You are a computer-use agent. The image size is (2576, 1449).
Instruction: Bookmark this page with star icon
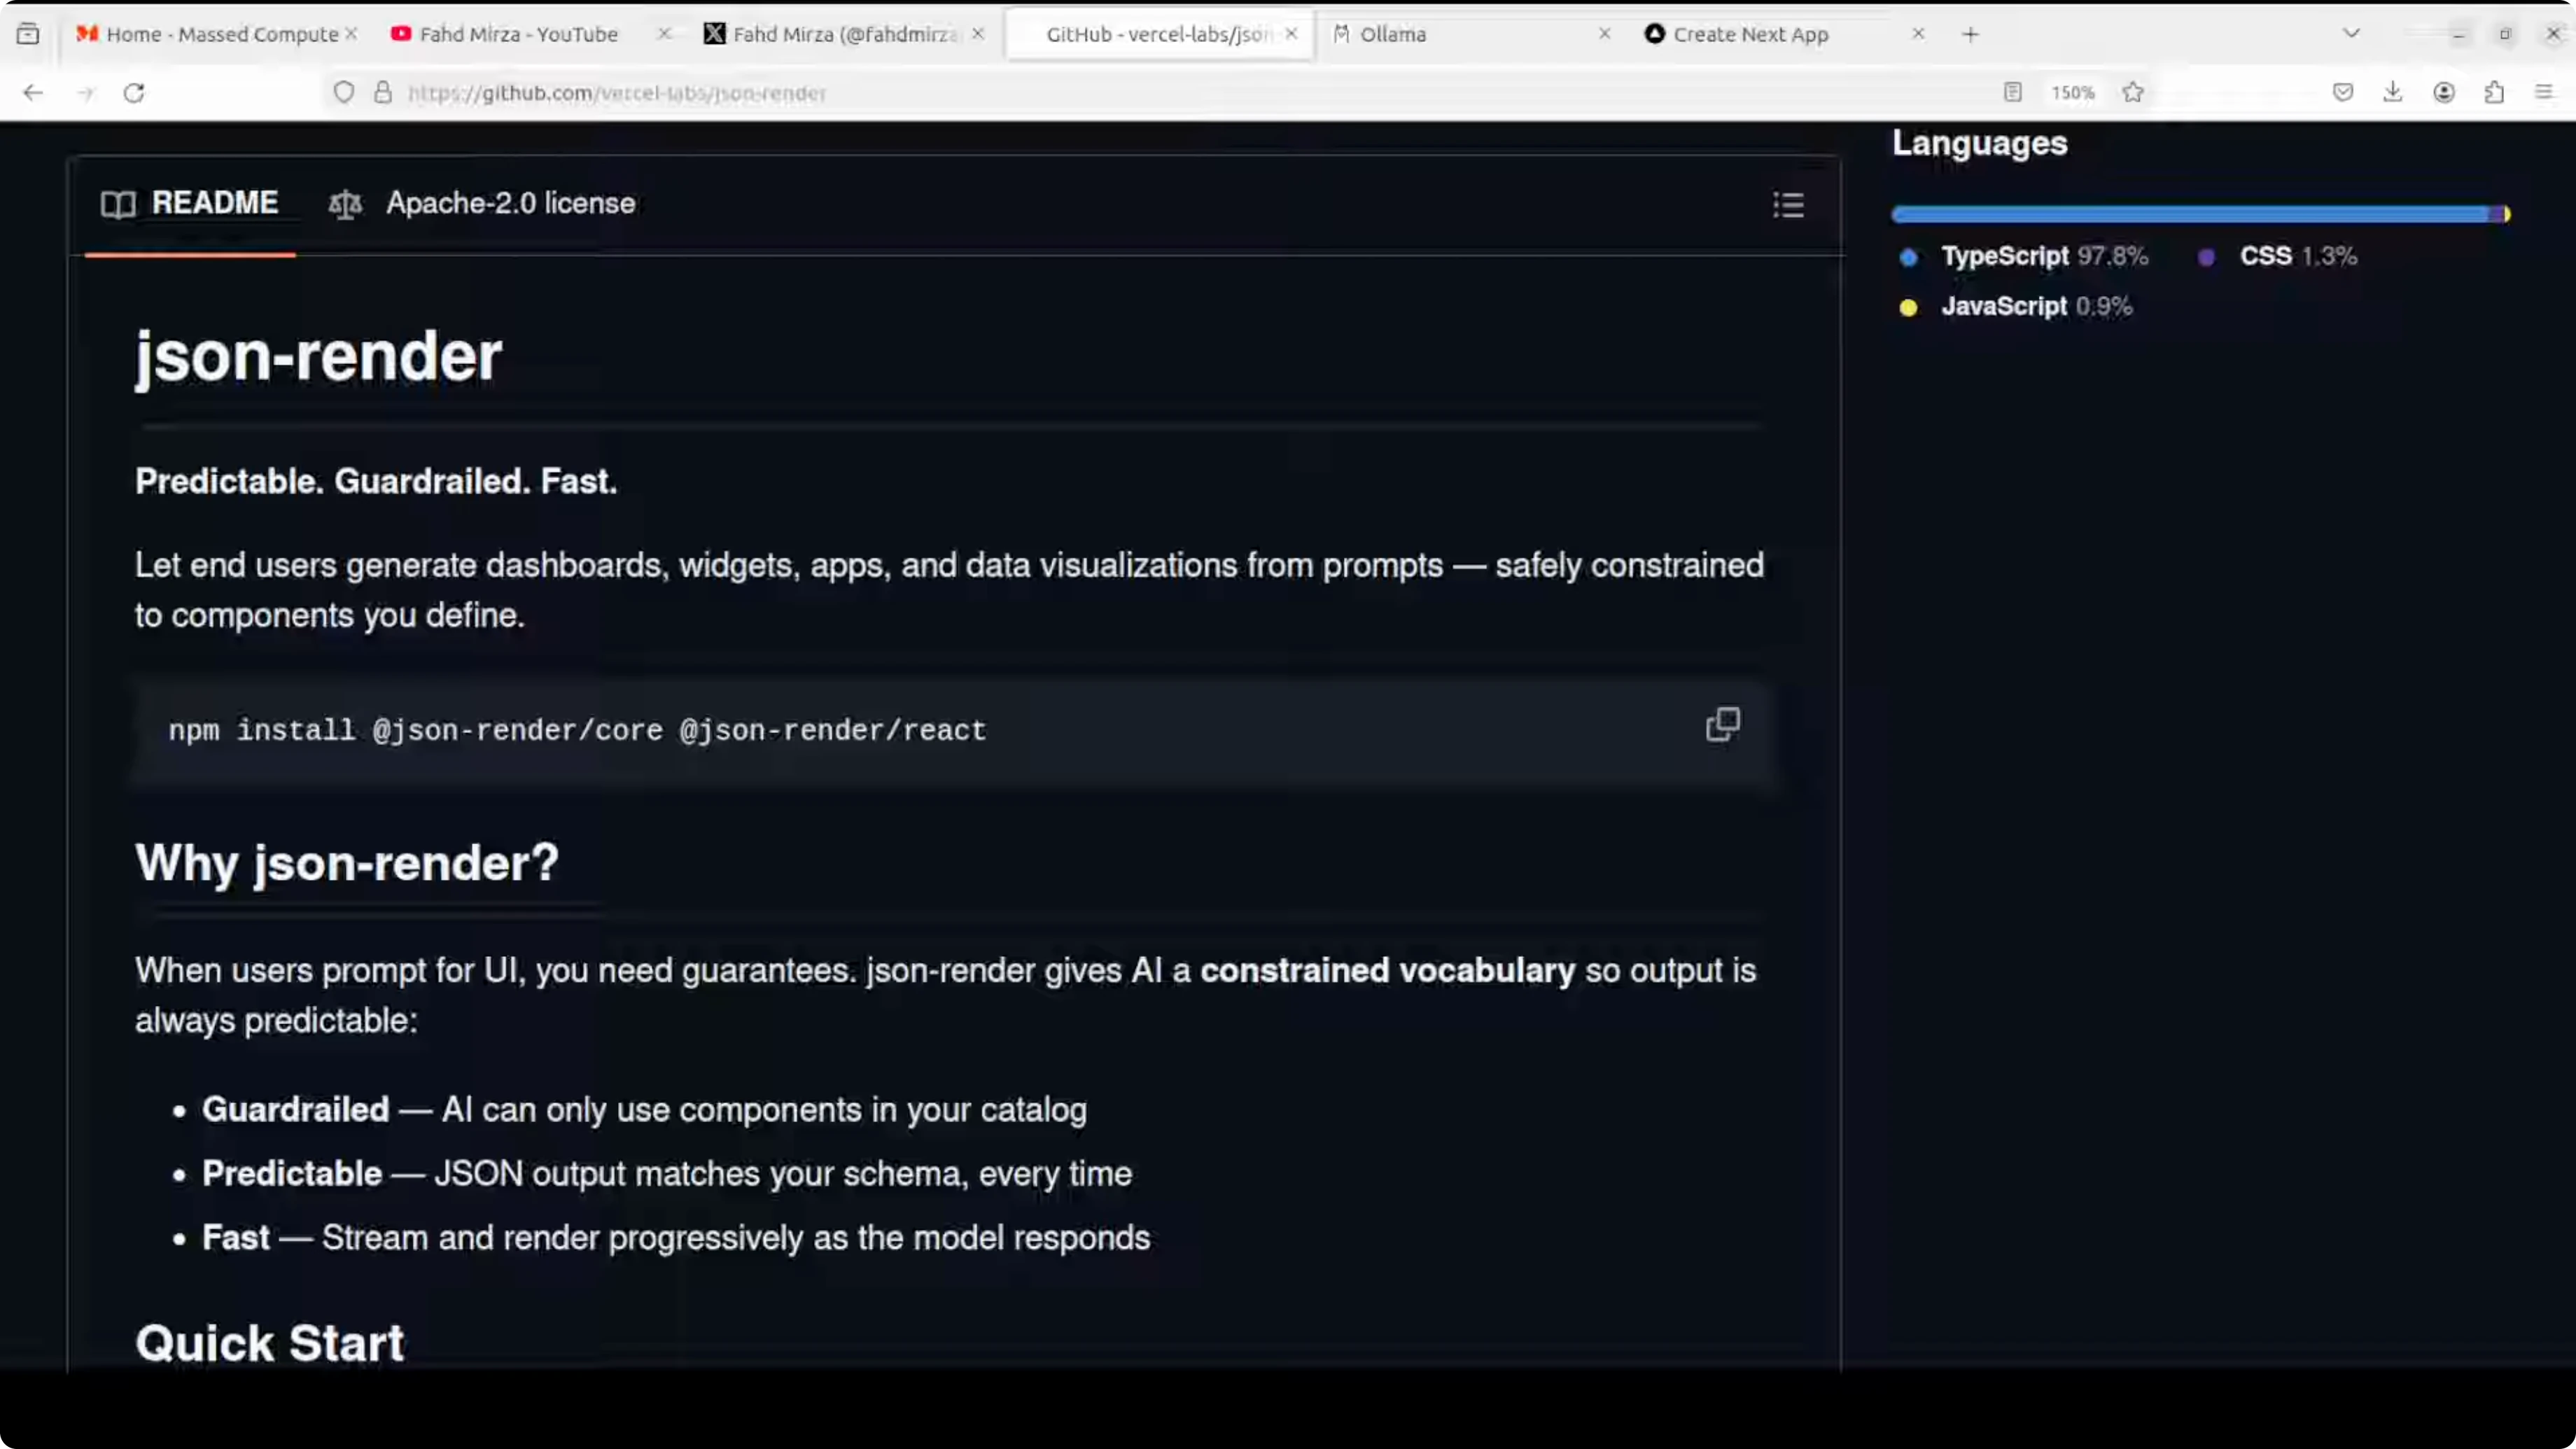[2132, 93]
